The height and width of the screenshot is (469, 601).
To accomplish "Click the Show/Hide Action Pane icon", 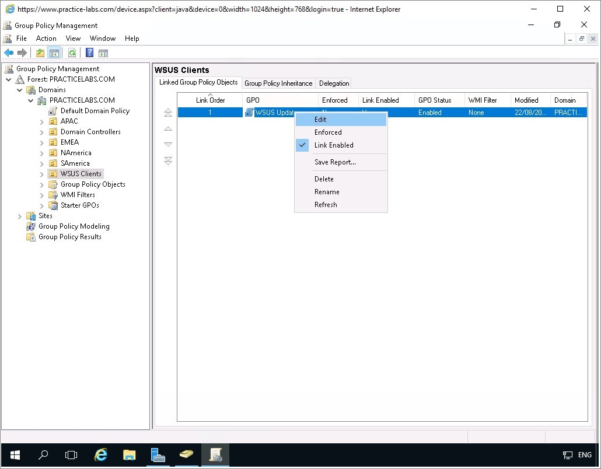I will [103, 53].
